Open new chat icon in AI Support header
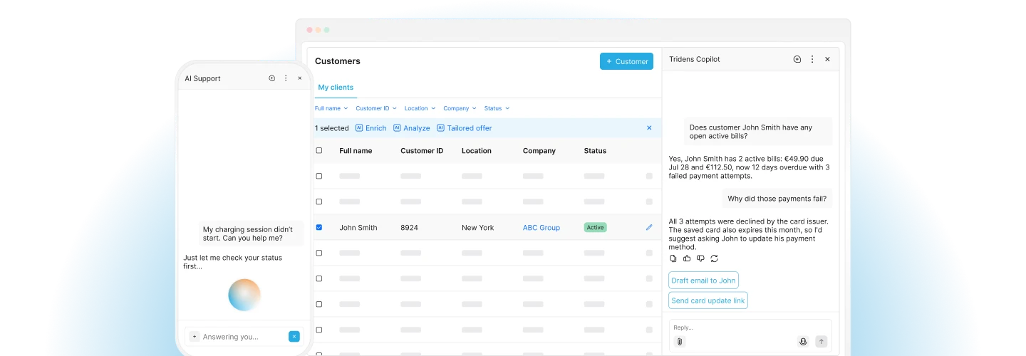The width and height of the screenshot is (1026, 356). pyautogui.click(x=271, y=78)
